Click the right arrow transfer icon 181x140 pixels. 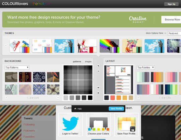98,93
